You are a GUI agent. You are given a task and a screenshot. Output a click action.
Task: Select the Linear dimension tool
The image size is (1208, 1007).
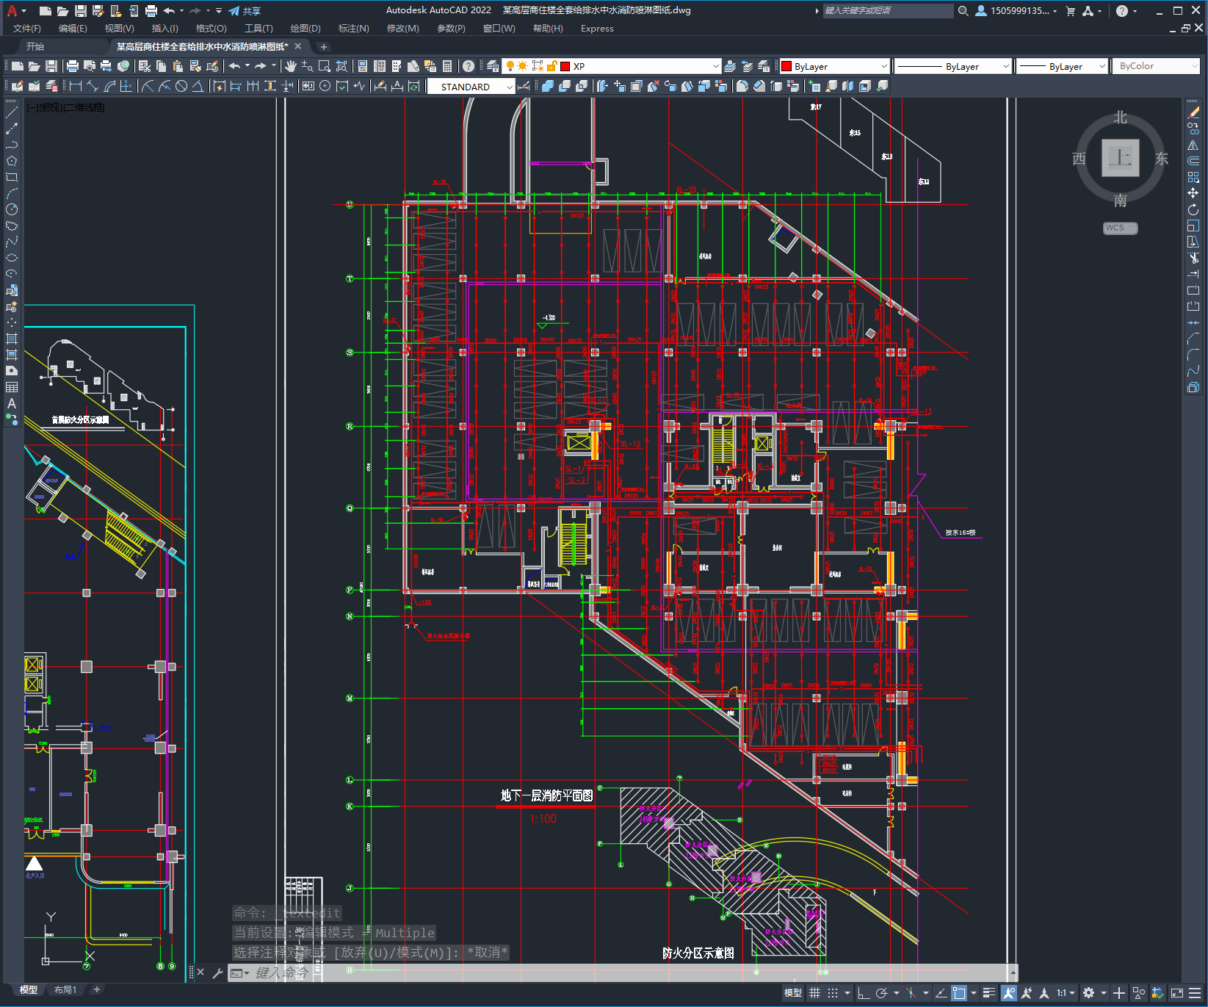click(76, 86)
